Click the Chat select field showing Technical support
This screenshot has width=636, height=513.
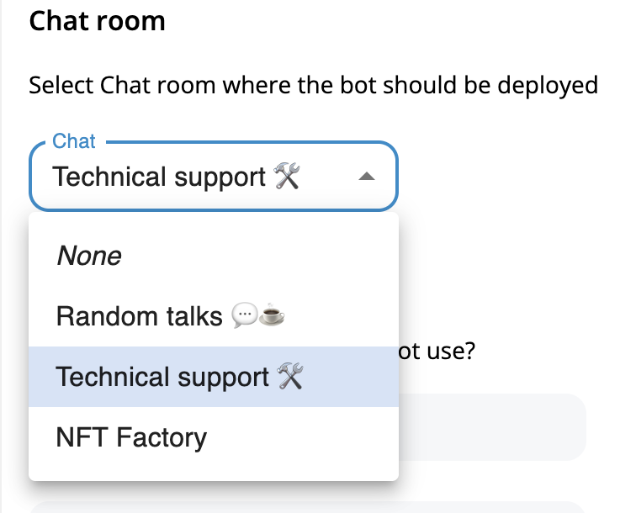[x=214, y=177]
